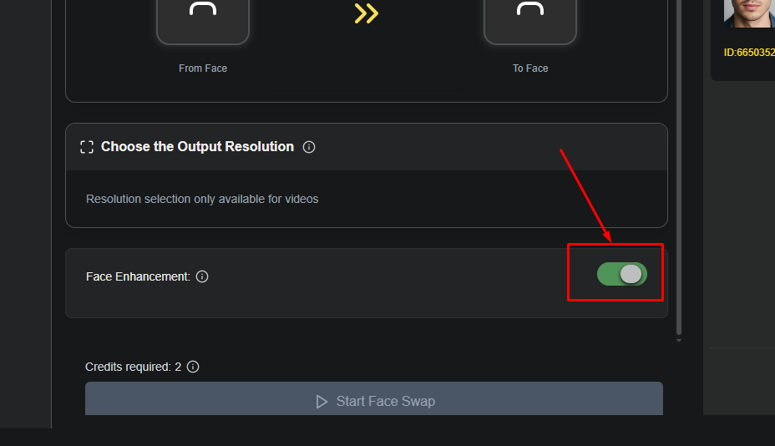
Task: Click the Credits required: 2 text
Action: [x=133, y=367]
